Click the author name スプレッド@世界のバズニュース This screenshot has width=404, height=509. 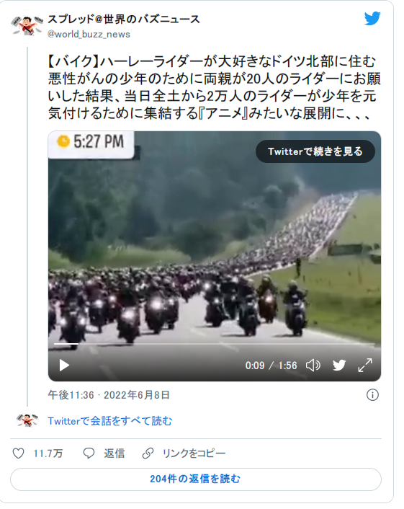pos(124,19)
